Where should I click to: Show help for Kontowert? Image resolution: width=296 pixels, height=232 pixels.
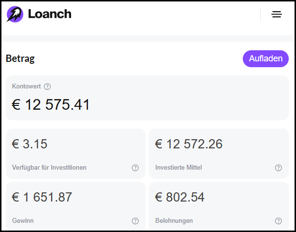[x=47, y=87]
